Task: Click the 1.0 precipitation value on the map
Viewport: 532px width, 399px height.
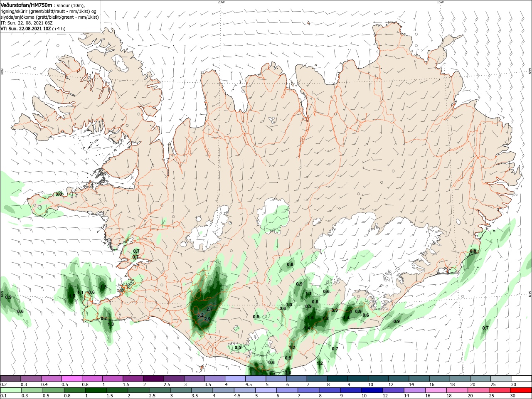Action: (289, 305)
